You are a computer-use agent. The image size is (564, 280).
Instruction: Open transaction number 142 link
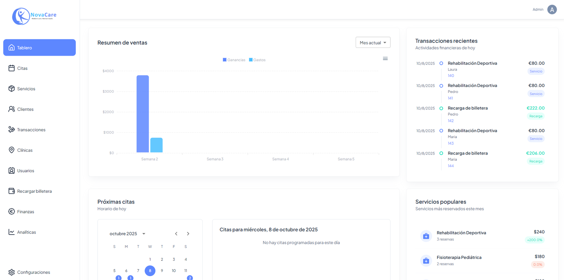[x=450, y=121]
